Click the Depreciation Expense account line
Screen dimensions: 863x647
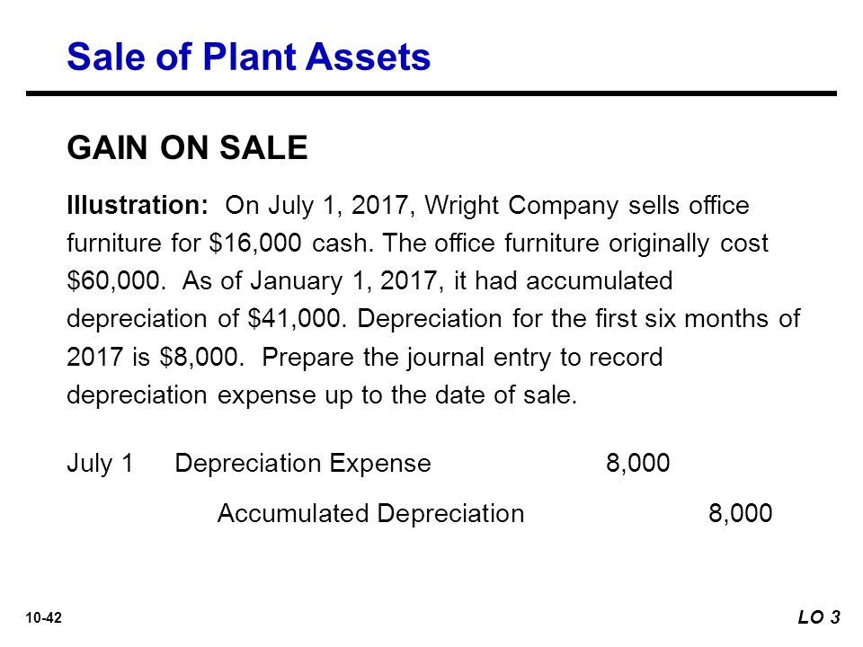[x=303, y=464]
